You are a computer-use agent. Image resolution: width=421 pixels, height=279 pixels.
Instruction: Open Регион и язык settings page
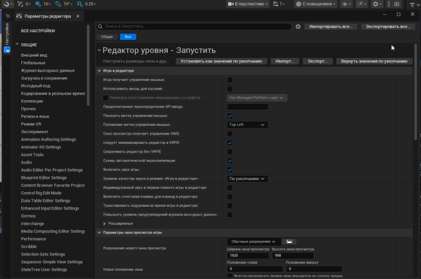(x=35, y=117)
